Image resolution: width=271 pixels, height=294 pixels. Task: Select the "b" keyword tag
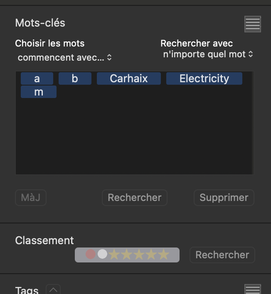[75, 78]
